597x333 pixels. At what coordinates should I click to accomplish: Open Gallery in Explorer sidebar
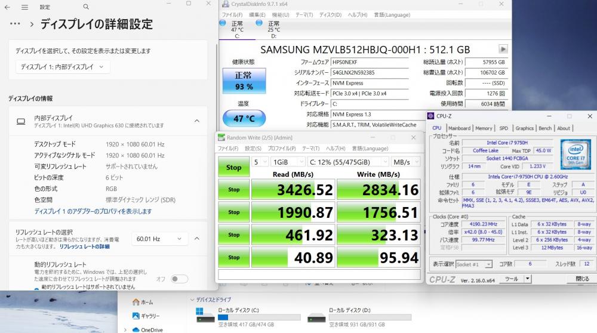(146, 316)
